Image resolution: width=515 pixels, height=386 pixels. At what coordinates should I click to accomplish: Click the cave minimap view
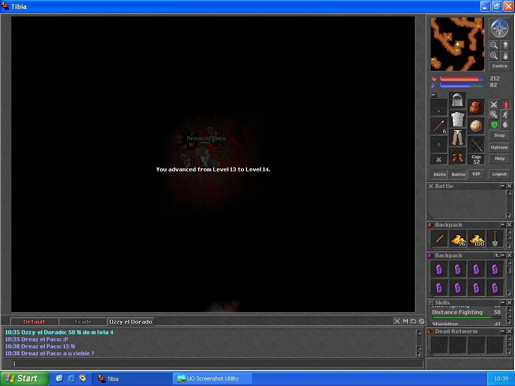coord(458,44)
